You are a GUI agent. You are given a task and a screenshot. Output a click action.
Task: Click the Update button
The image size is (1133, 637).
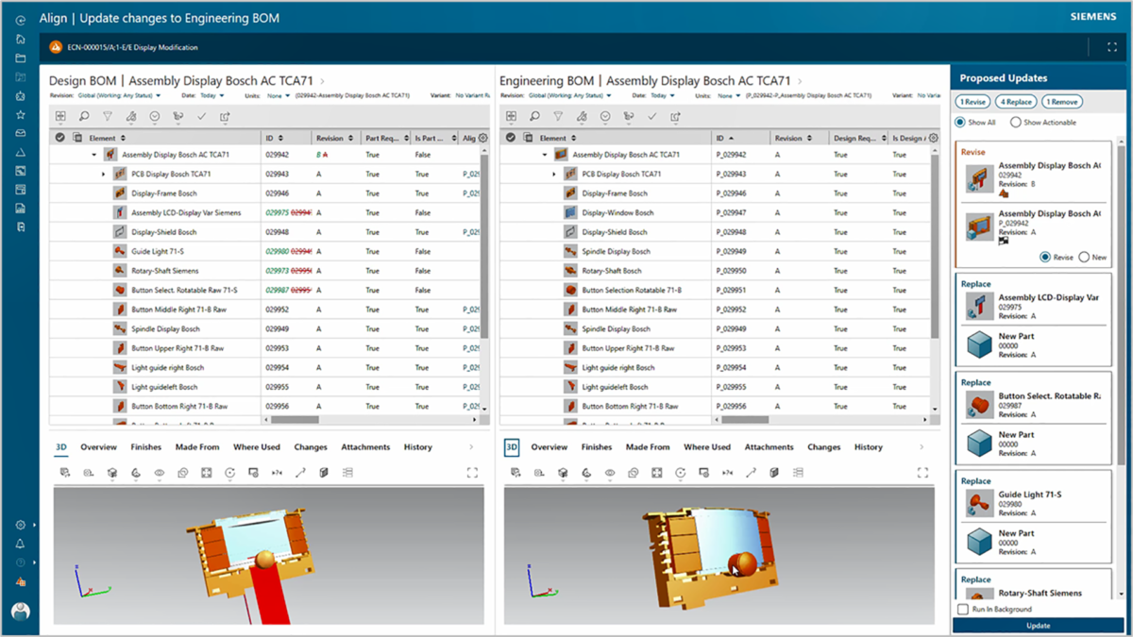tap(1039, 626)
